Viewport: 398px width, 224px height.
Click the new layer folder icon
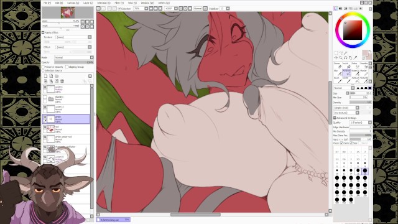57,76
